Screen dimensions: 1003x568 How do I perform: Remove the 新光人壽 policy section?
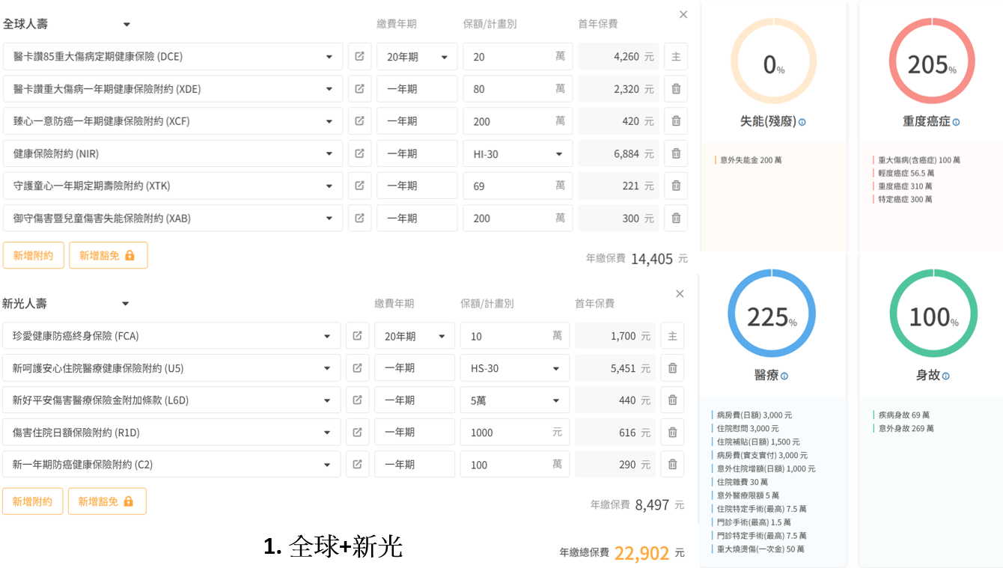click(680, 294)
